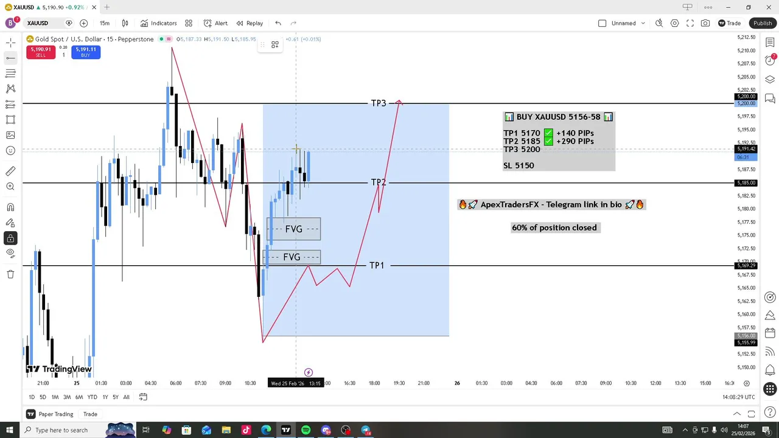Click the floating toolbar layout grid icon
Image resolution: width=779 pixels, height=438 pixels.
[275, 45]
